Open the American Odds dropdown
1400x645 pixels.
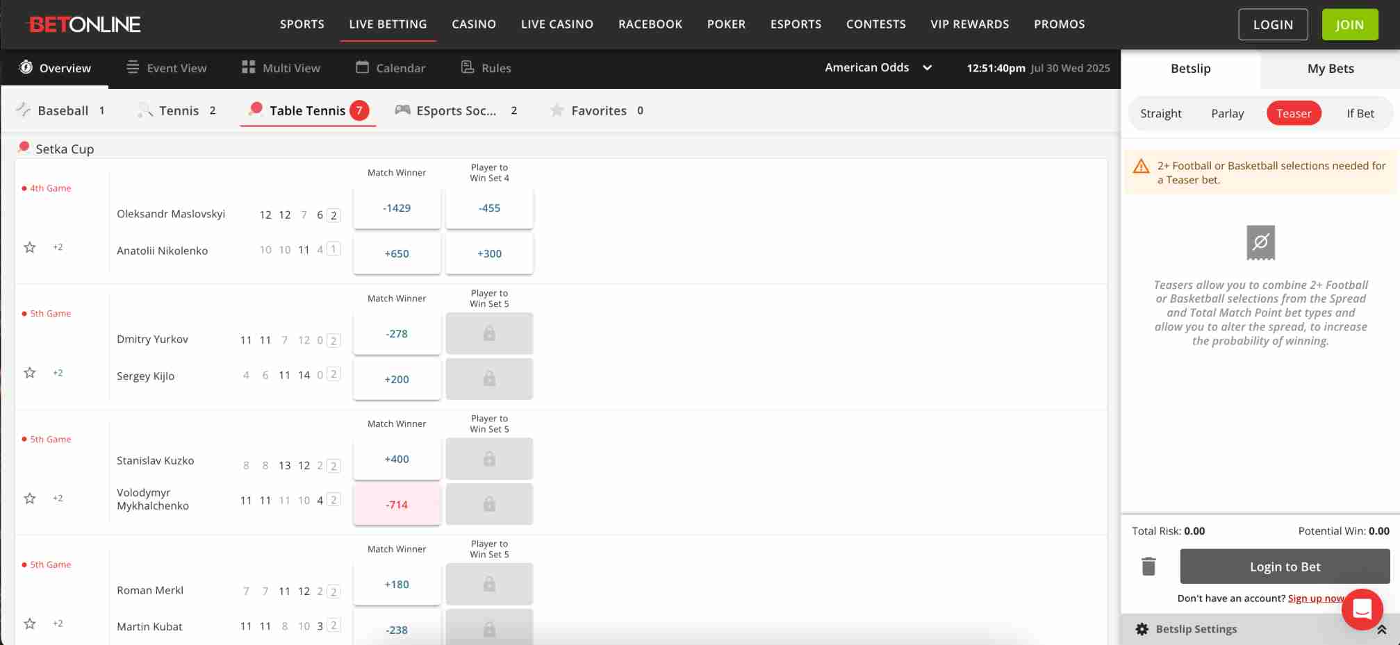(x=878, y=67)
